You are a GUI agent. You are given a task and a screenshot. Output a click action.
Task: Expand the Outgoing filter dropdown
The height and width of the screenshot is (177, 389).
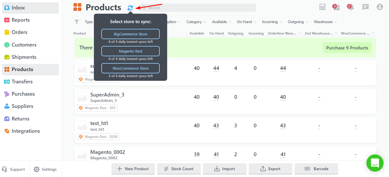(298, 22)
